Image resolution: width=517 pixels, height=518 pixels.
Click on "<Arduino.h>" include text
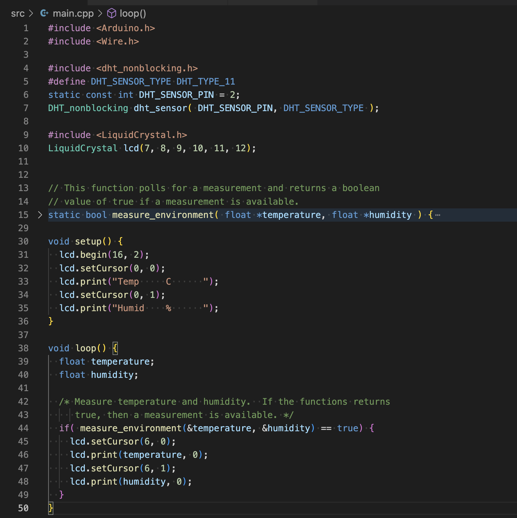(126, 28)
